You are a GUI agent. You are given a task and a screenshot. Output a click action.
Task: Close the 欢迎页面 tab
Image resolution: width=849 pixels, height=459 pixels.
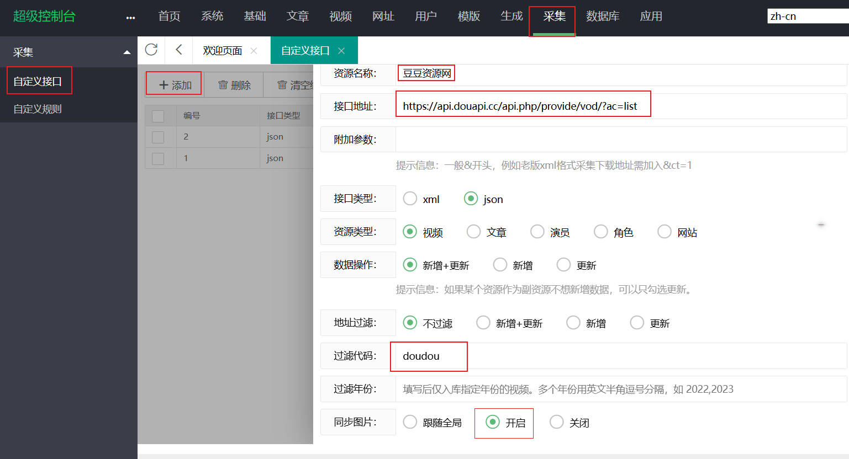click(x=254, y=51)
